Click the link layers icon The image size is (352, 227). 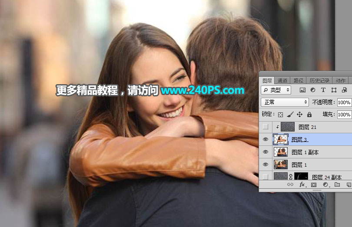point(290,184)
